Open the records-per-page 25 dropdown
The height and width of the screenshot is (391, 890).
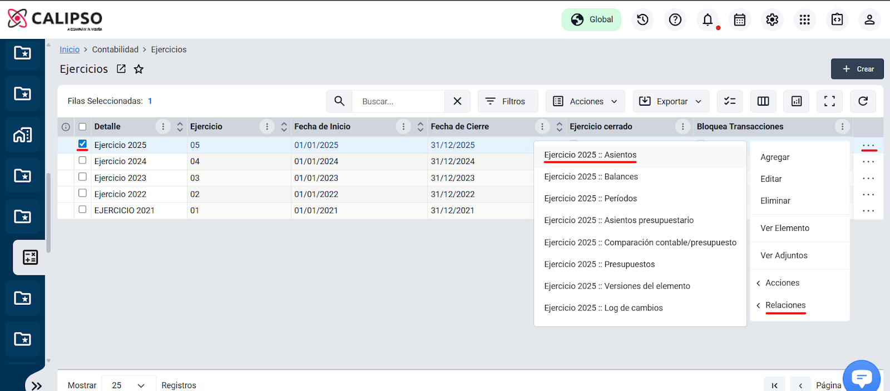coord(128,385)
